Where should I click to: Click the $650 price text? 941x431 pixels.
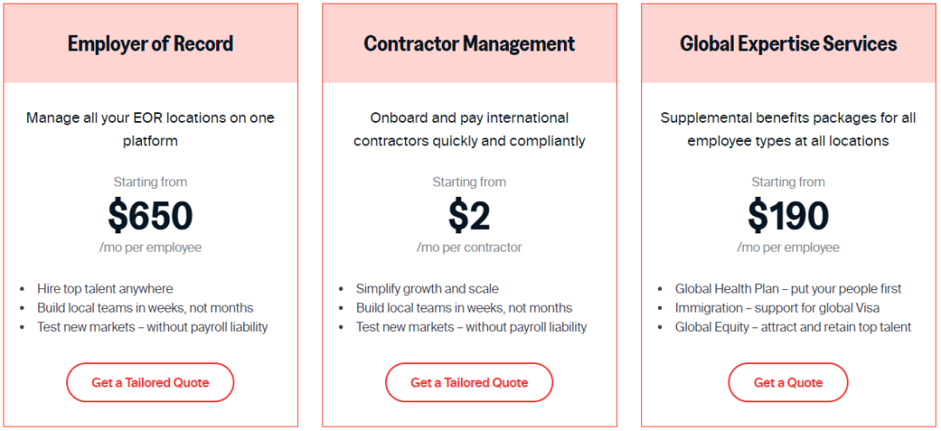[150, 216]
